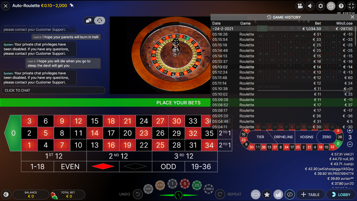
Task: Mute sound with the speaker icon
Action: pos(310,6)
